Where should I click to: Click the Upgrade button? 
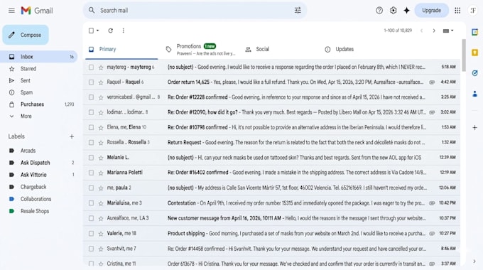pos(431,11)
